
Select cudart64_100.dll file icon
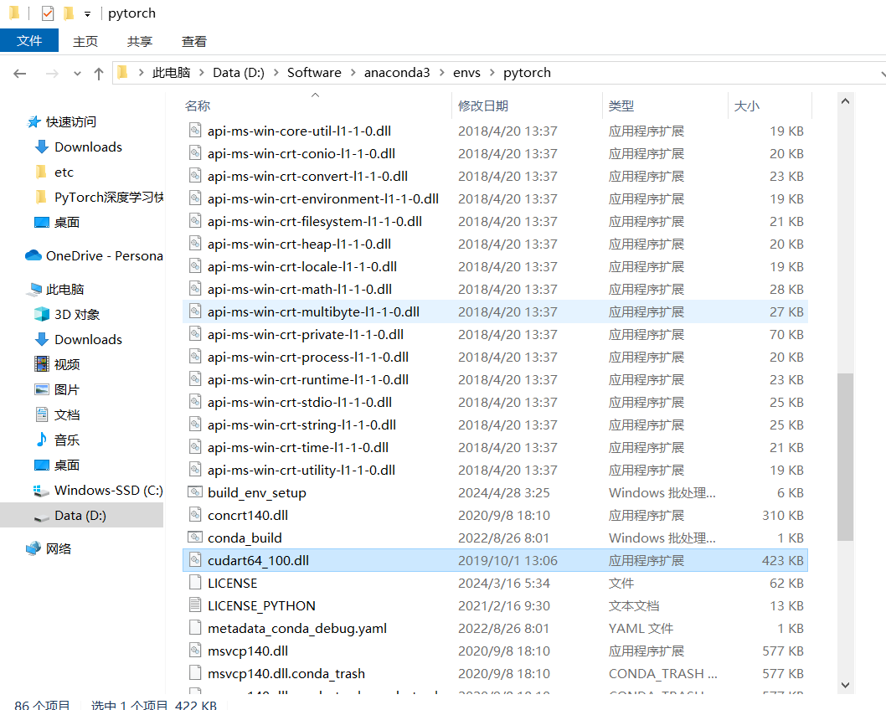tap(195, 560)
